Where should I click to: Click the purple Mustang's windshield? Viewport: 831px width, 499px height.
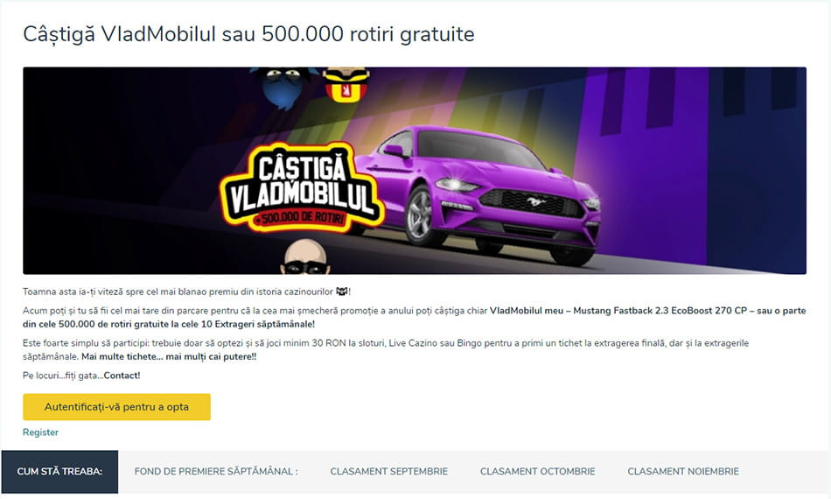click(474, 146)
